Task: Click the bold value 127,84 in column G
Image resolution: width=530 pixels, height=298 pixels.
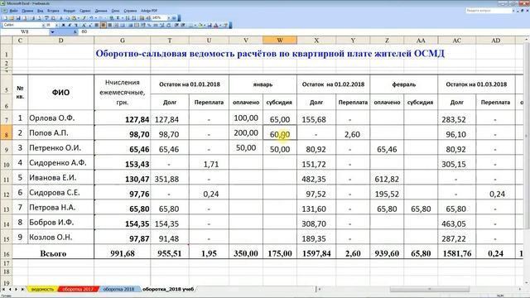Action: (x=137, y=119)
